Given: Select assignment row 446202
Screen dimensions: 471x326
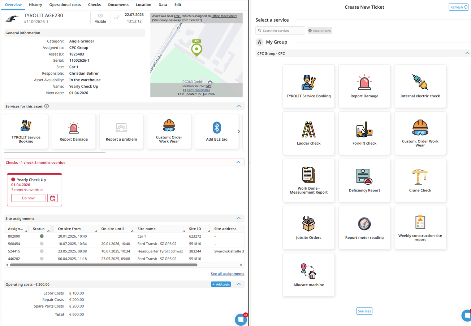Looking at the screenshot, I should [124, 259].
